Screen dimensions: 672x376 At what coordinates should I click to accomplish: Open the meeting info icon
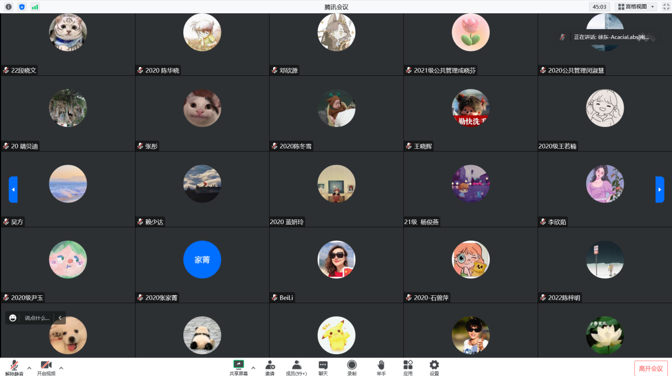pyautogui.click(x=8, y=7)
